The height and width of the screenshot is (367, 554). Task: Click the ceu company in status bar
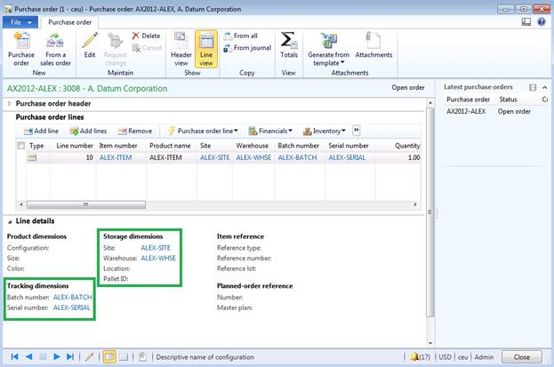click(462, 357)
